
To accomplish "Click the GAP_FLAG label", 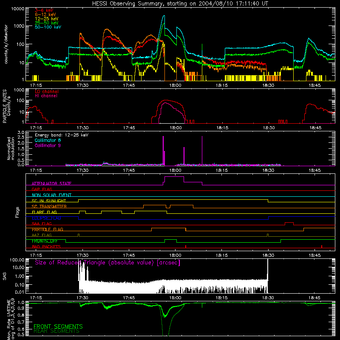I will coord(42,189).
